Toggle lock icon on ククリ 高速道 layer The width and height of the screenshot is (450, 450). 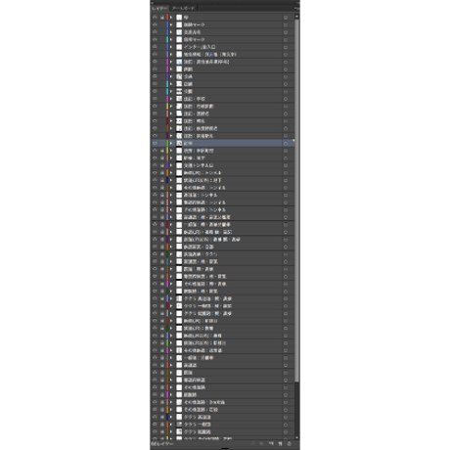click(x=162, y=417)
